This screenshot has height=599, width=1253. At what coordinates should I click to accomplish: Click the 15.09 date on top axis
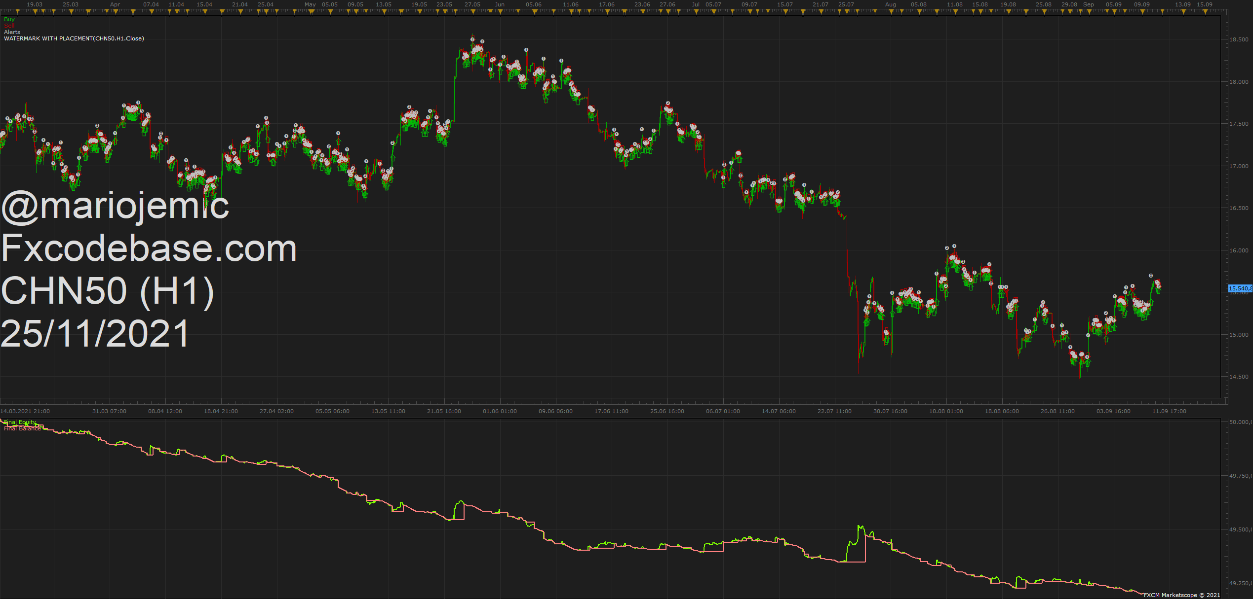[1205, 4]
